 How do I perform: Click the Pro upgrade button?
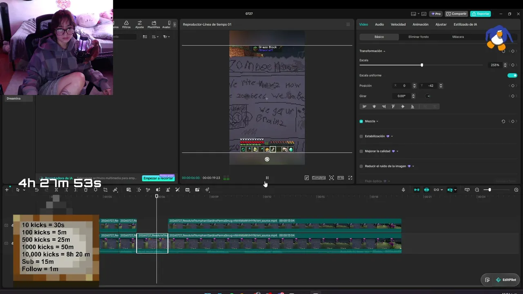pos(436,14)
